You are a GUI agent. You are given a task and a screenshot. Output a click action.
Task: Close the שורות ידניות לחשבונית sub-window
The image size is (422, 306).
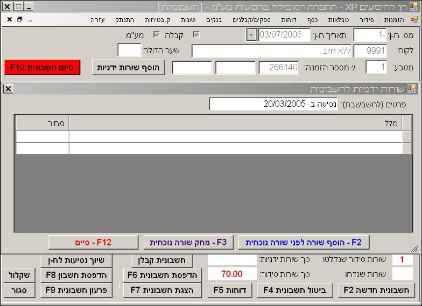pyautogui.click(x=8, y=89)
